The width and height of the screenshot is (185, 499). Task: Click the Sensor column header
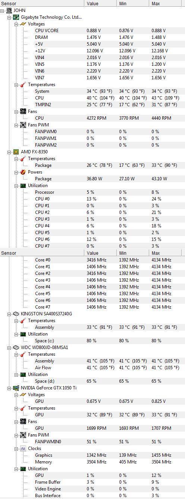pyautogui.click(x=42, y=3)
